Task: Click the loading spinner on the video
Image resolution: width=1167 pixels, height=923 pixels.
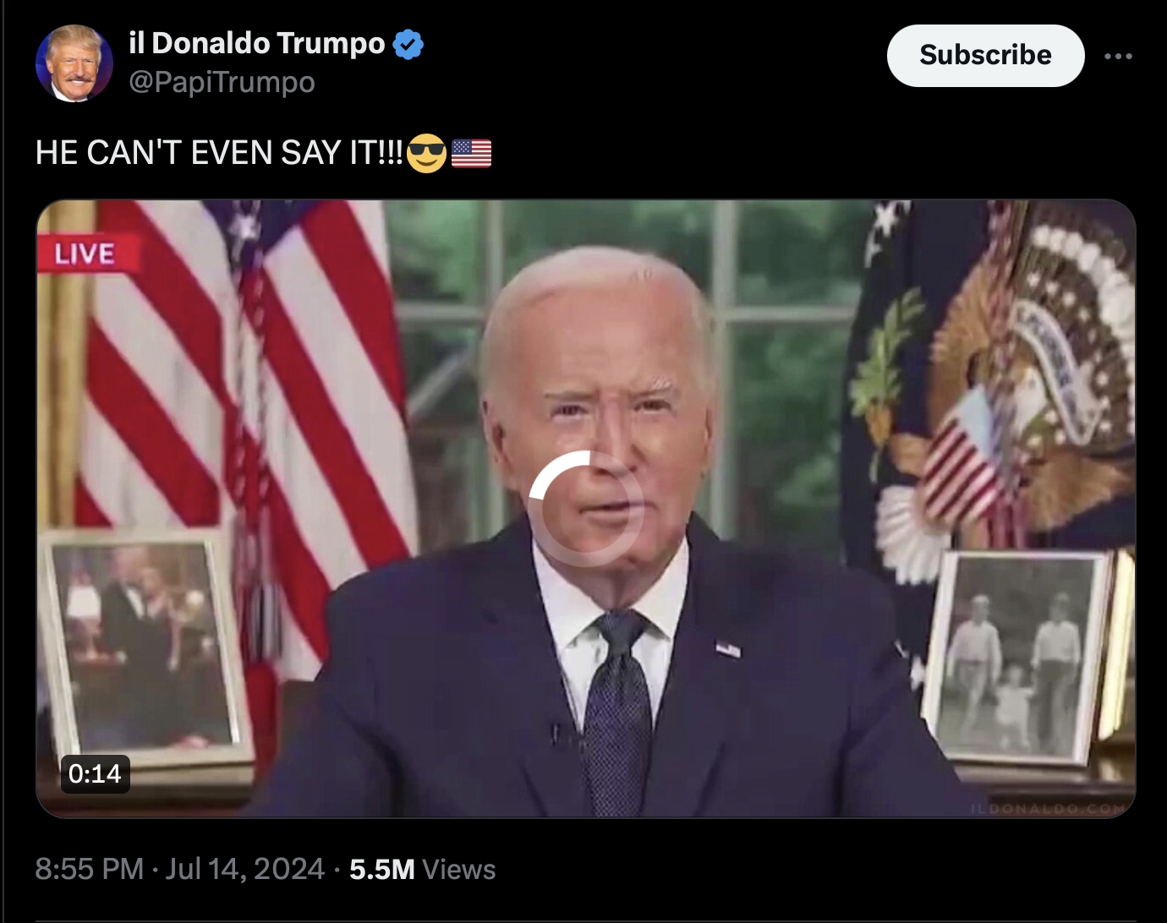Action: pos(585,508)
